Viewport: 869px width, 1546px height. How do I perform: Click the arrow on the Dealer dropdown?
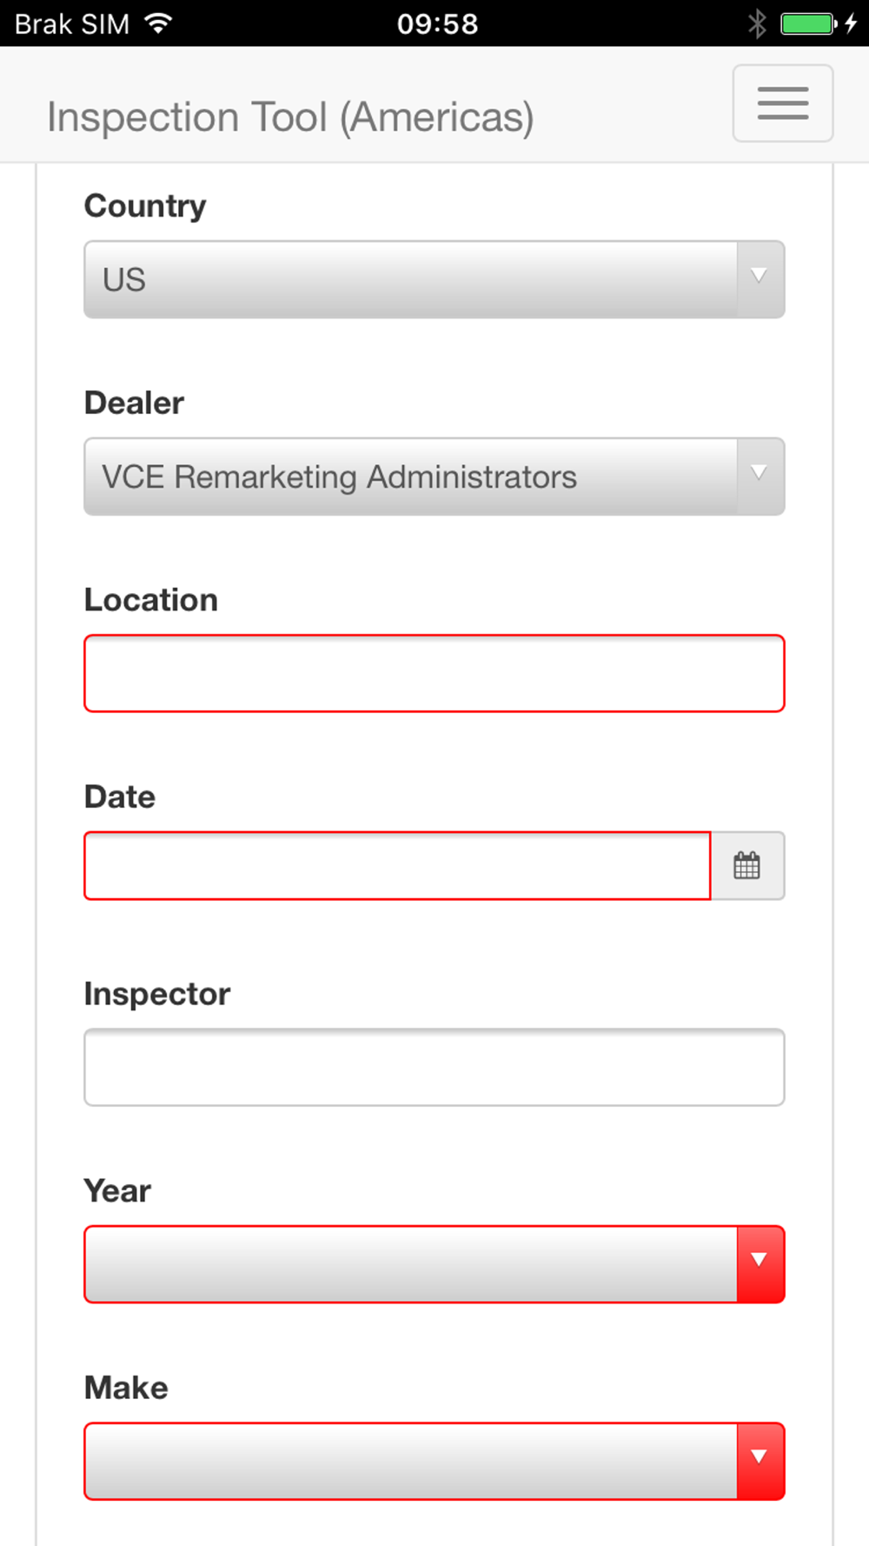760,476
